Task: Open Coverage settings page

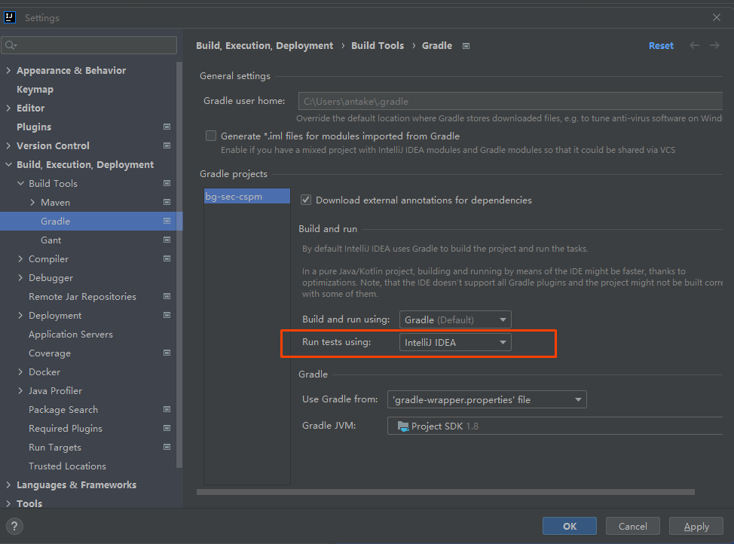Action: tap(50, 353)
